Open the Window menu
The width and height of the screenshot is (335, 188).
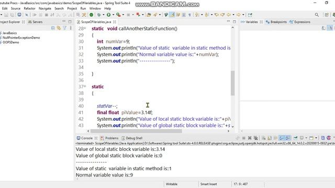[95, 8]
